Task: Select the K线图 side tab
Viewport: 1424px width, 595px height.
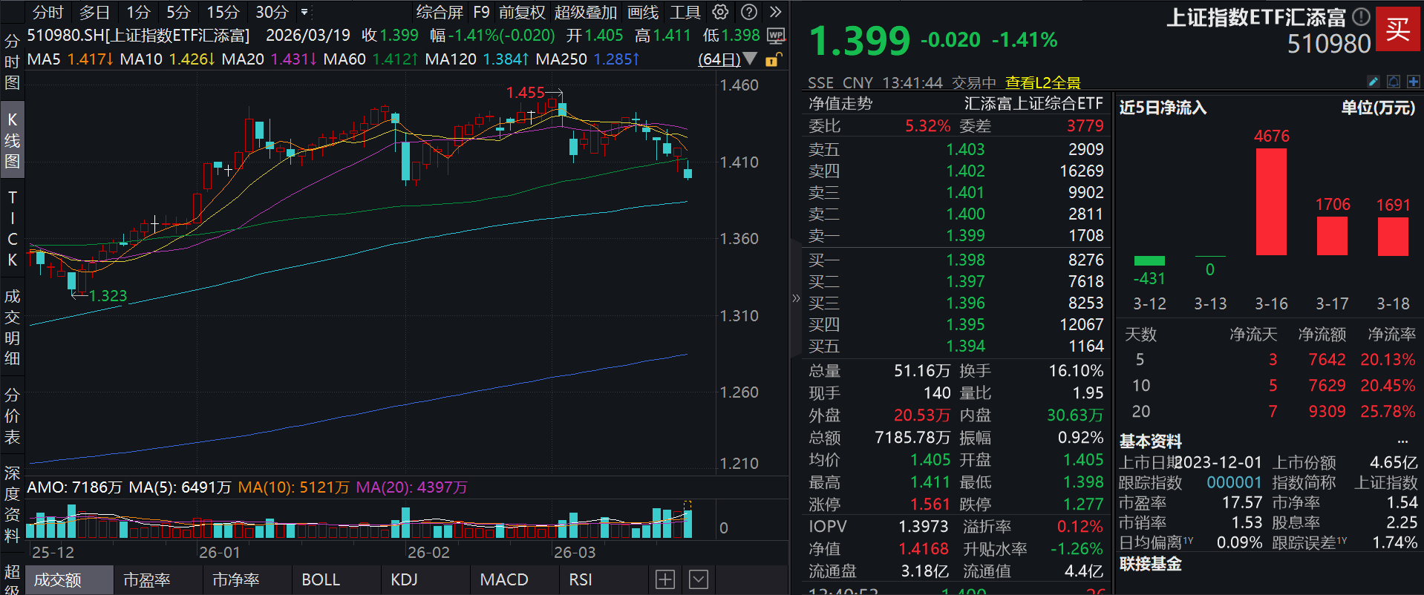Action: pos(12,139)
